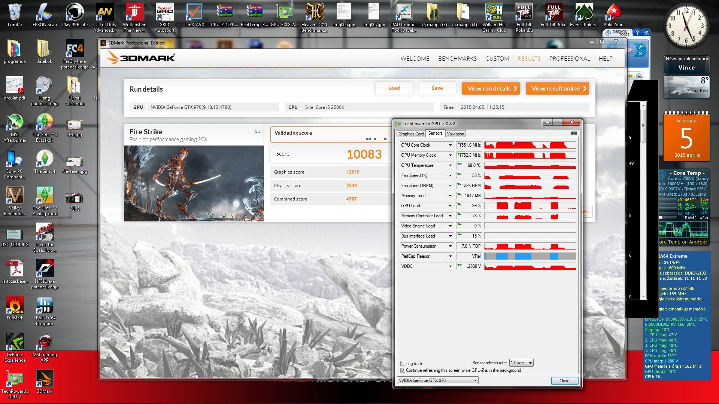
Task: Switch to the Validation tab in GPU-Z
Action: click(x=455, y=134)
